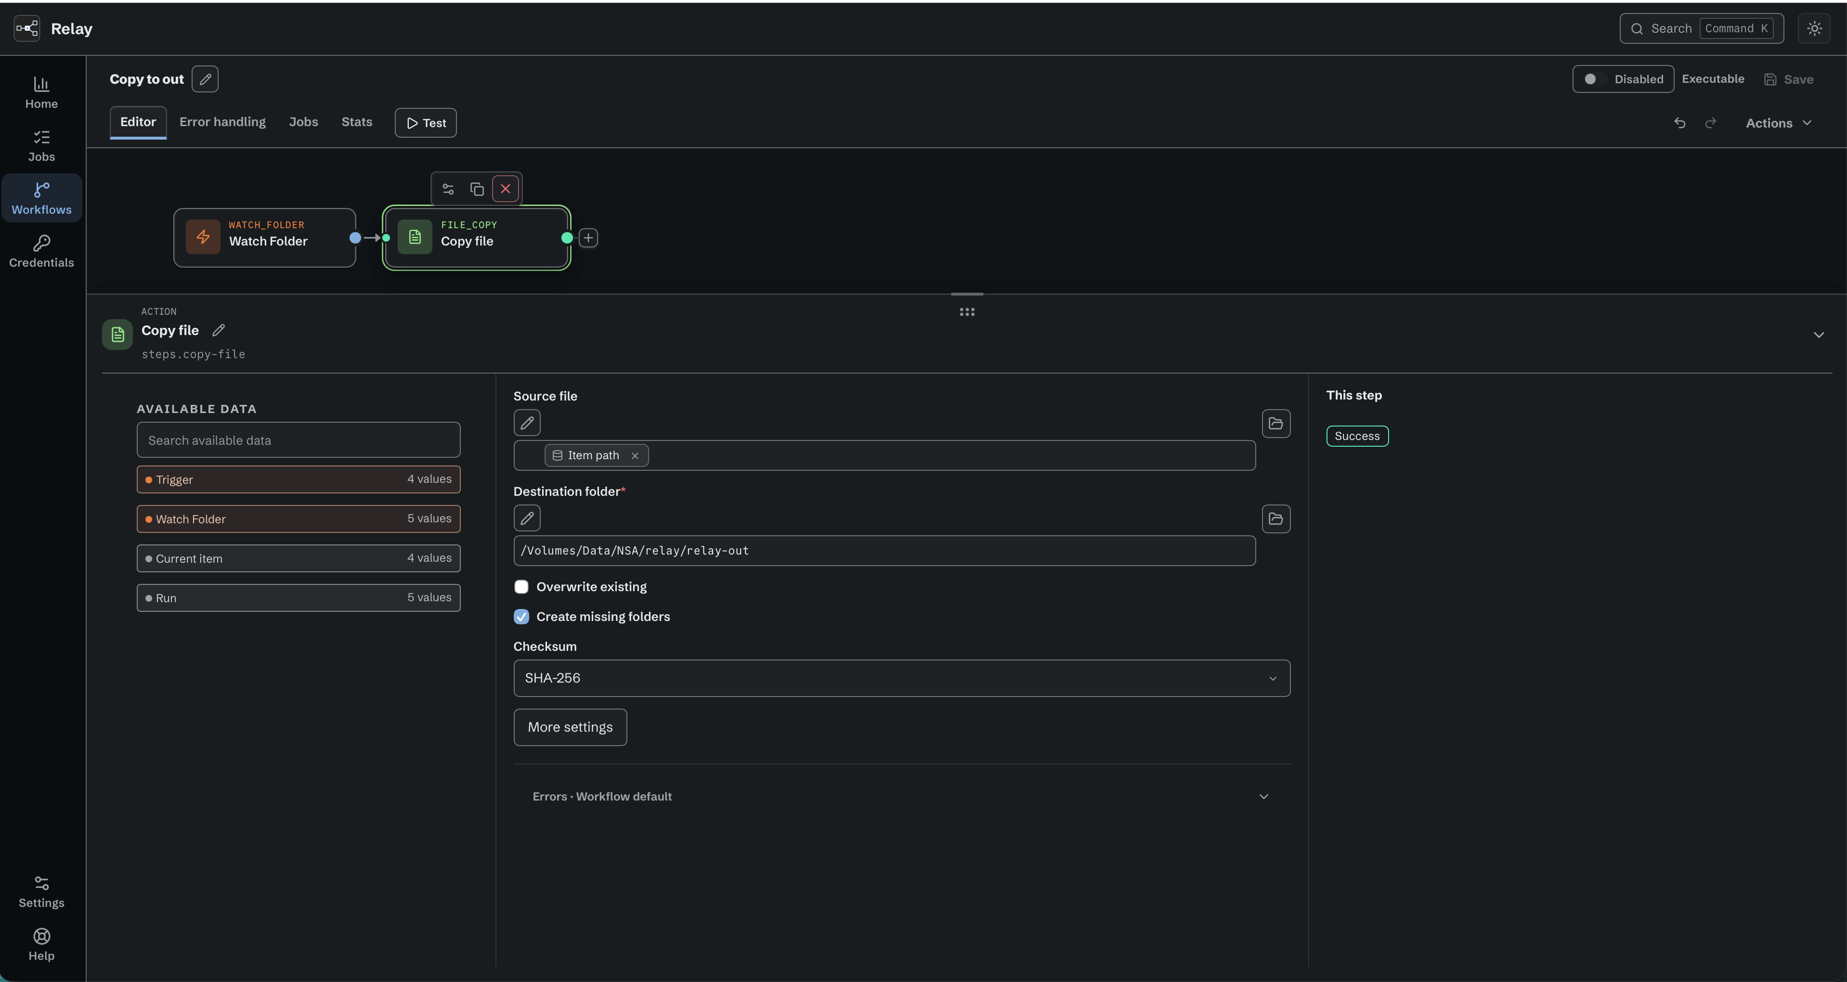Open Credentials page from sidebar
The width and height of the screenshot is (1847, 982).
point(41,252)
